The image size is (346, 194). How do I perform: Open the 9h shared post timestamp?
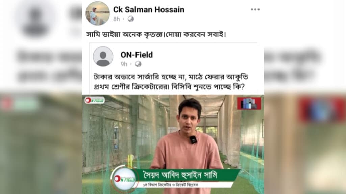(124, 64)
